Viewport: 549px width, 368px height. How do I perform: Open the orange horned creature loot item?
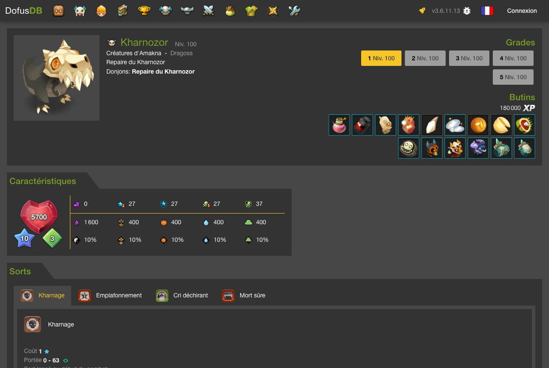tap(432, 148)
